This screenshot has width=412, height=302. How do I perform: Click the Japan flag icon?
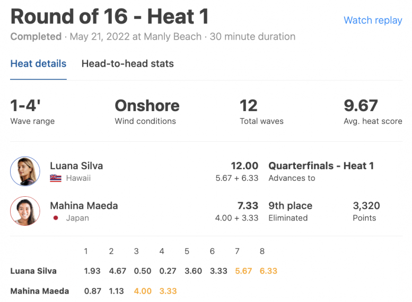56,218
